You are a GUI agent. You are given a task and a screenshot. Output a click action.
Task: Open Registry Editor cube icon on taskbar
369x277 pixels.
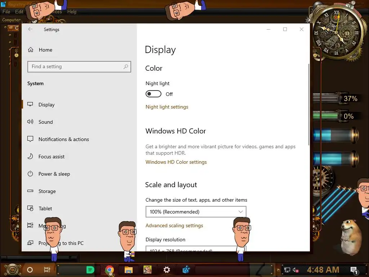coord(186,270)
